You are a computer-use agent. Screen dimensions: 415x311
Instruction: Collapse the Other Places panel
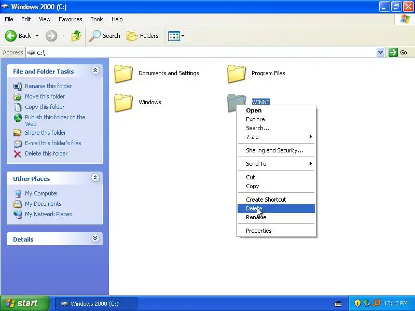95,178
